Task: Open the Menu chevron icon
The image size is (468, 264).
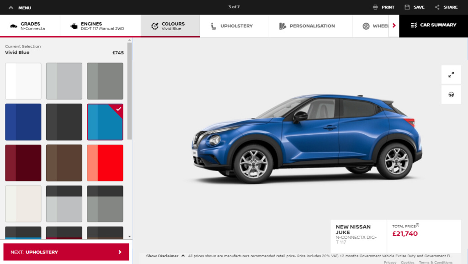Action: tap(11, 7)
